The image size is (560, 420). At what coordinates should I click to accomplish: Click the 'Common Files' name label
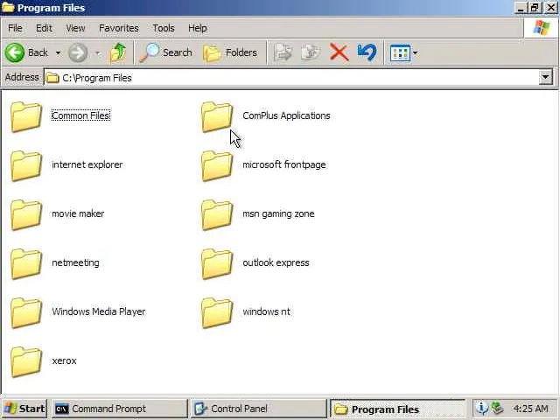(80, 115)
